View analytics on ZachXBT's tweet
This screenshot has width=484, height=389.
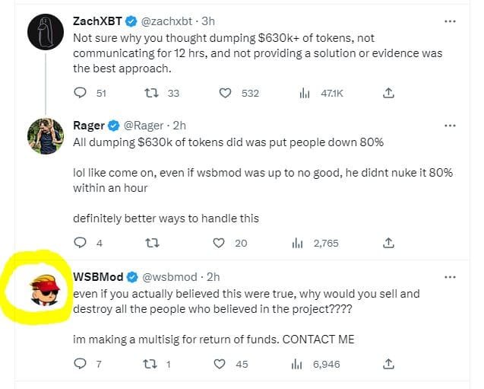(x=304, y=93)
